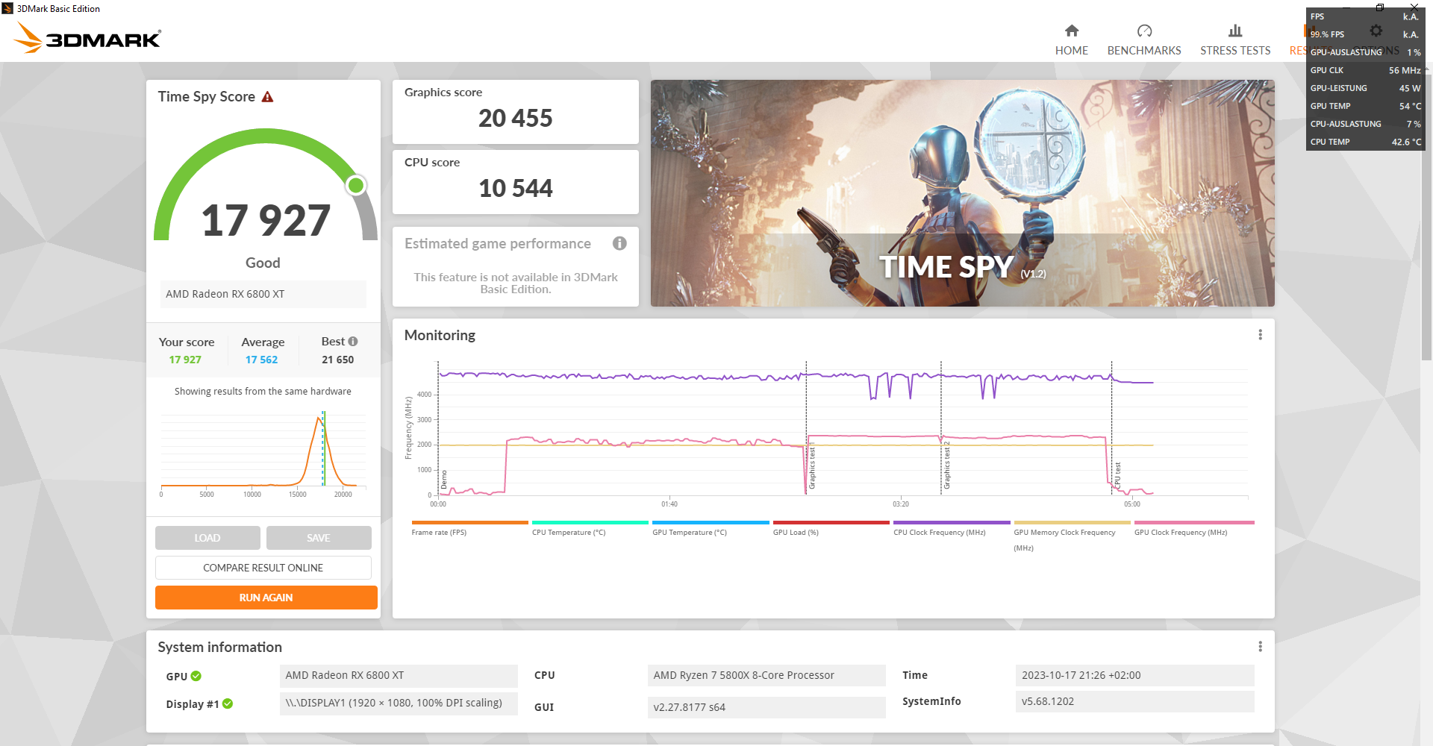
Task: Toggle the Frame rate (FPS) legend
Action: (x=469, y=528)
